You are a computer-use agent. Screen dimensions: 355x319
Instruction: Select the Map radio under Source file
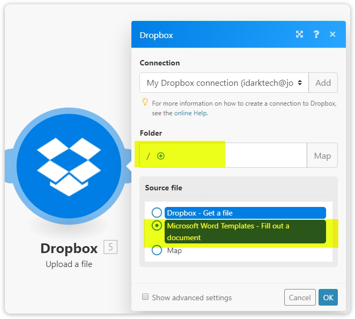pos(157,250)
